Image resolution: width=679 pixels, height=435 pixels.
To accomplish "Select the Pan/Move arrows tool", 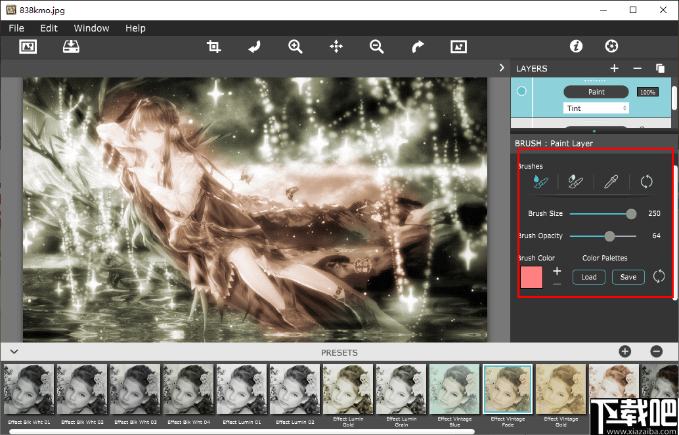I will pos(336,47).
